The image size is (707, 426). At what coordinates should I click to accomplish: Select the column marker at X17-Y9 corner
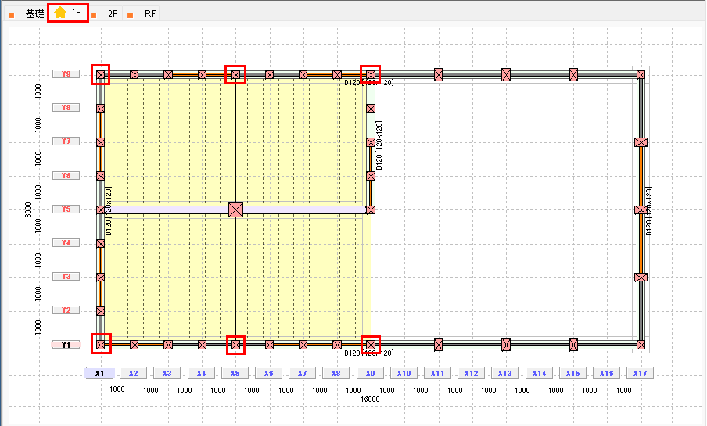(x=641, y=74)
